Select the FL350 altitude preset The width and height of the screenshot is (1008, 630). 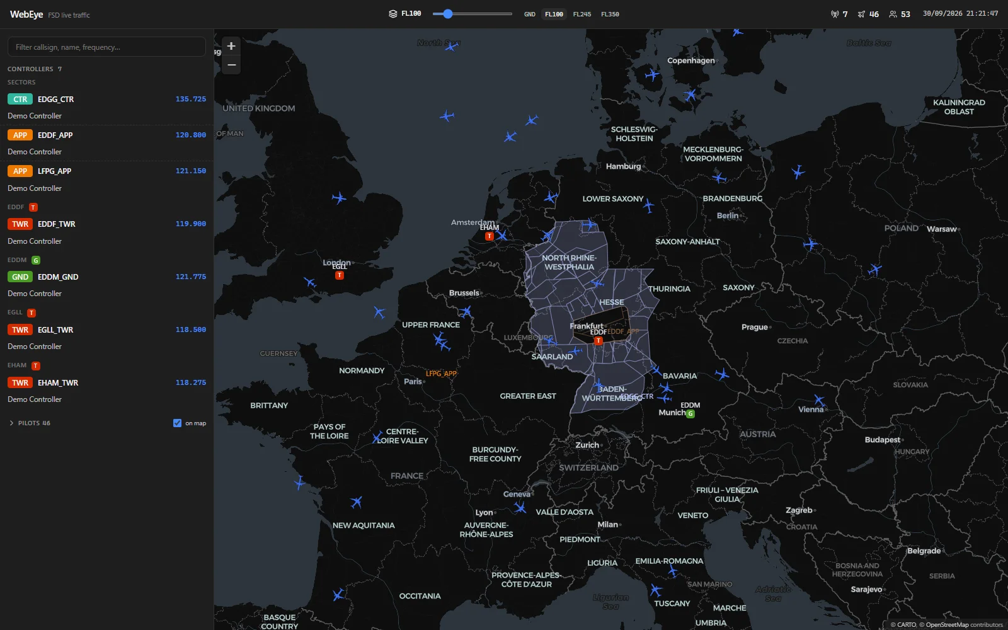click(x=610, y=14)
